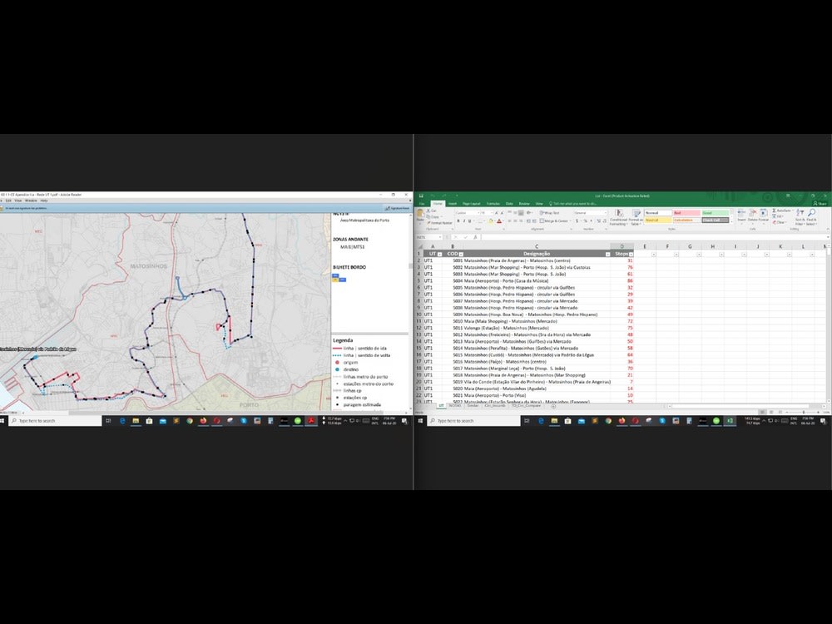Viewport: 832px width, 624px height.
Task: Open the COD column filter dropdown
Action: click(461, 254)
